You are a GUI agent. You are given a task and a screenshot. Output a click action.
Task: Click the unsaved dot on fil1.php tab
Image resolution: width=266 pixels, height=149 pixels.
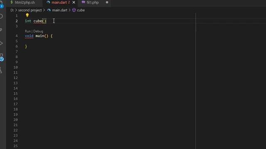coord(107,2)
